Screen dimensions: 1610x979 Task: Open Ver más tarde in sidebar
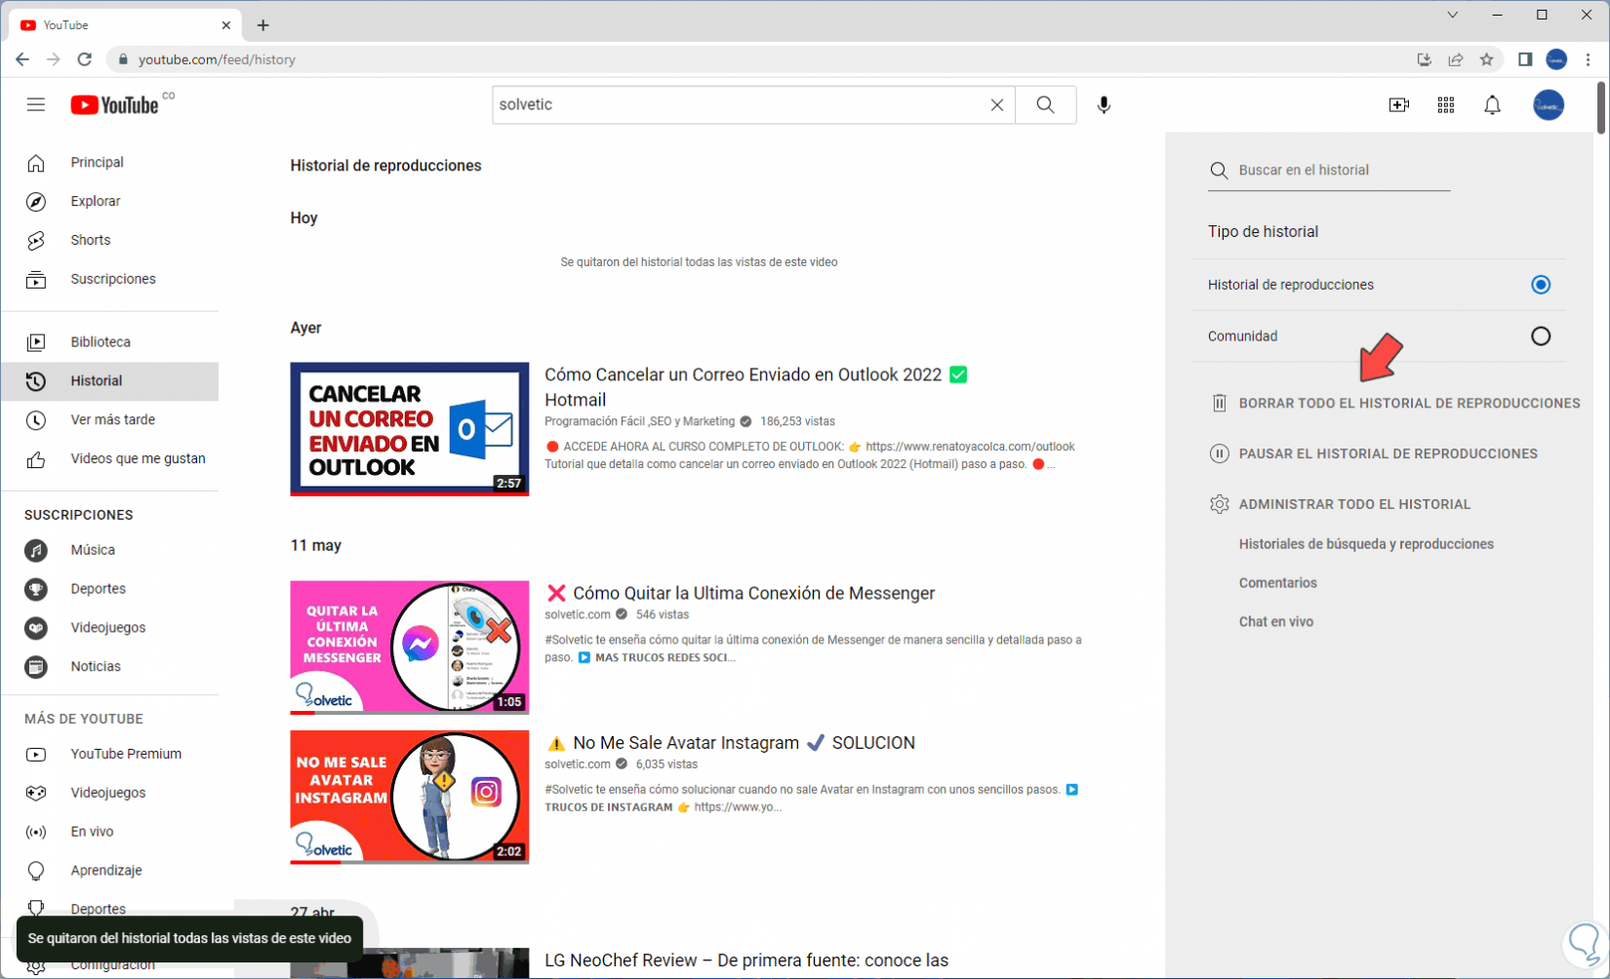point(110,420)
